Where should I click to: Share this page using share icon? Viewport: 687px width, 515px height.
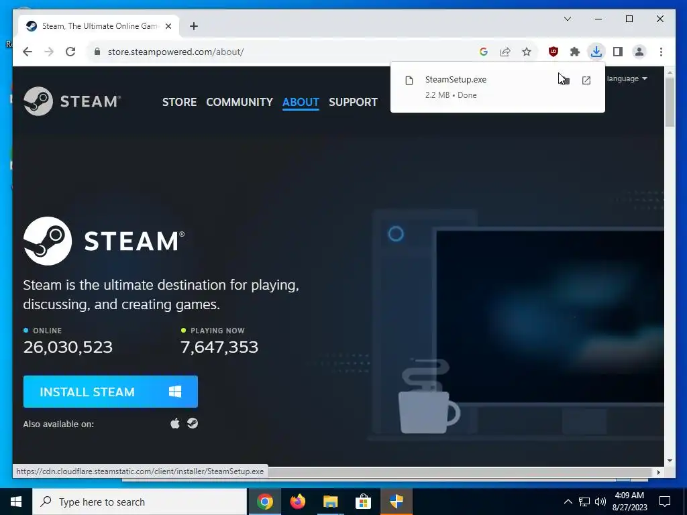click(x=505, y=52)
